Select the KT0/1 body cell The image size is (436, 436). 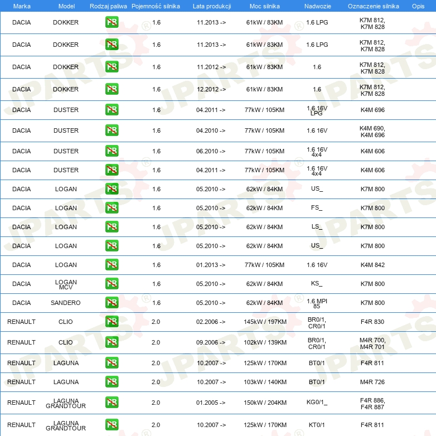click(x=317, y=425)
